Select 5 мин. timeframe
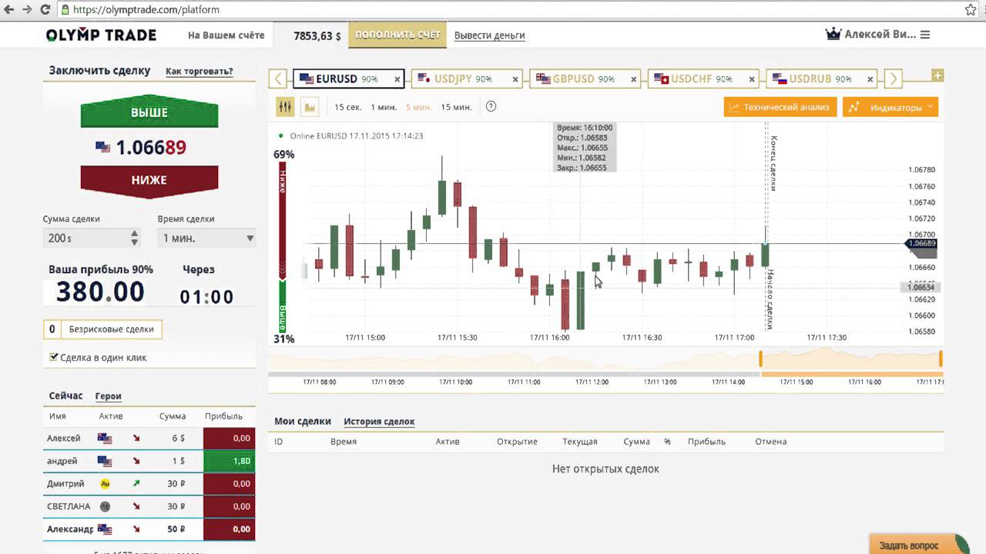Screen dimensions: 986x554 click(x=418, y=107)
